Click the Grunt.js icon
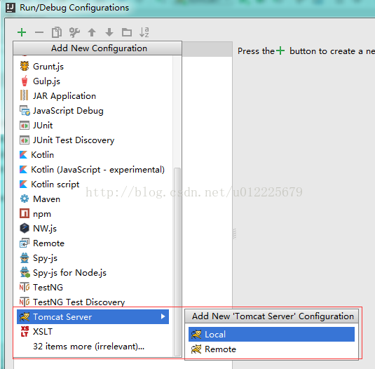The image size is (375, 369). tap(25, 66)
